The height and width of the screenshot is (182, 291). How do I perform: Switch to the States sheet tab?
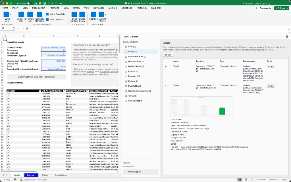click(45, 175)
